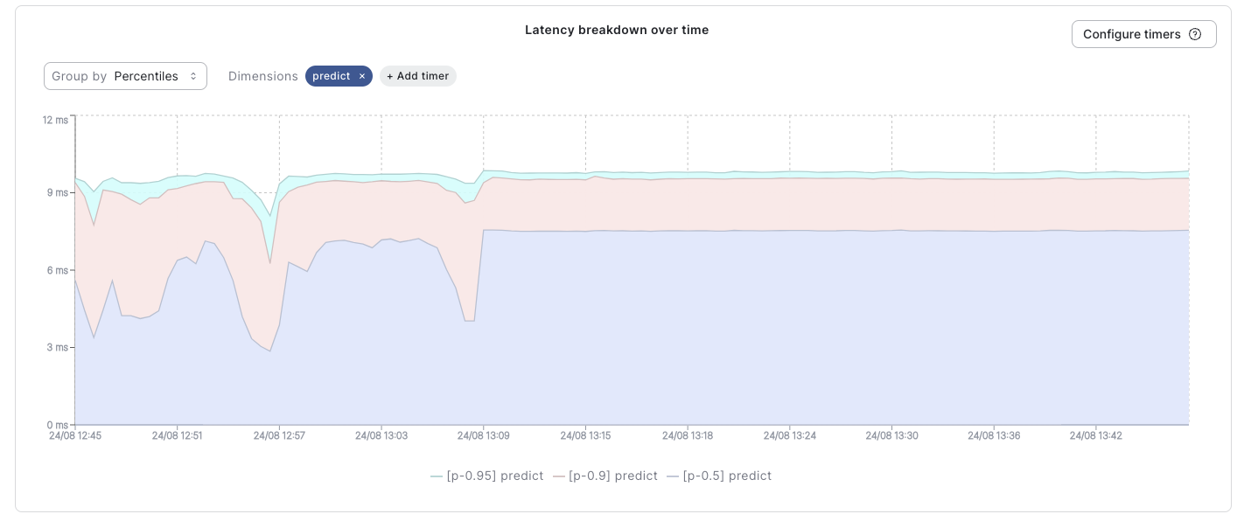
Task: Click the close cross inside the predict pill
Action: [x=362, y=76]
